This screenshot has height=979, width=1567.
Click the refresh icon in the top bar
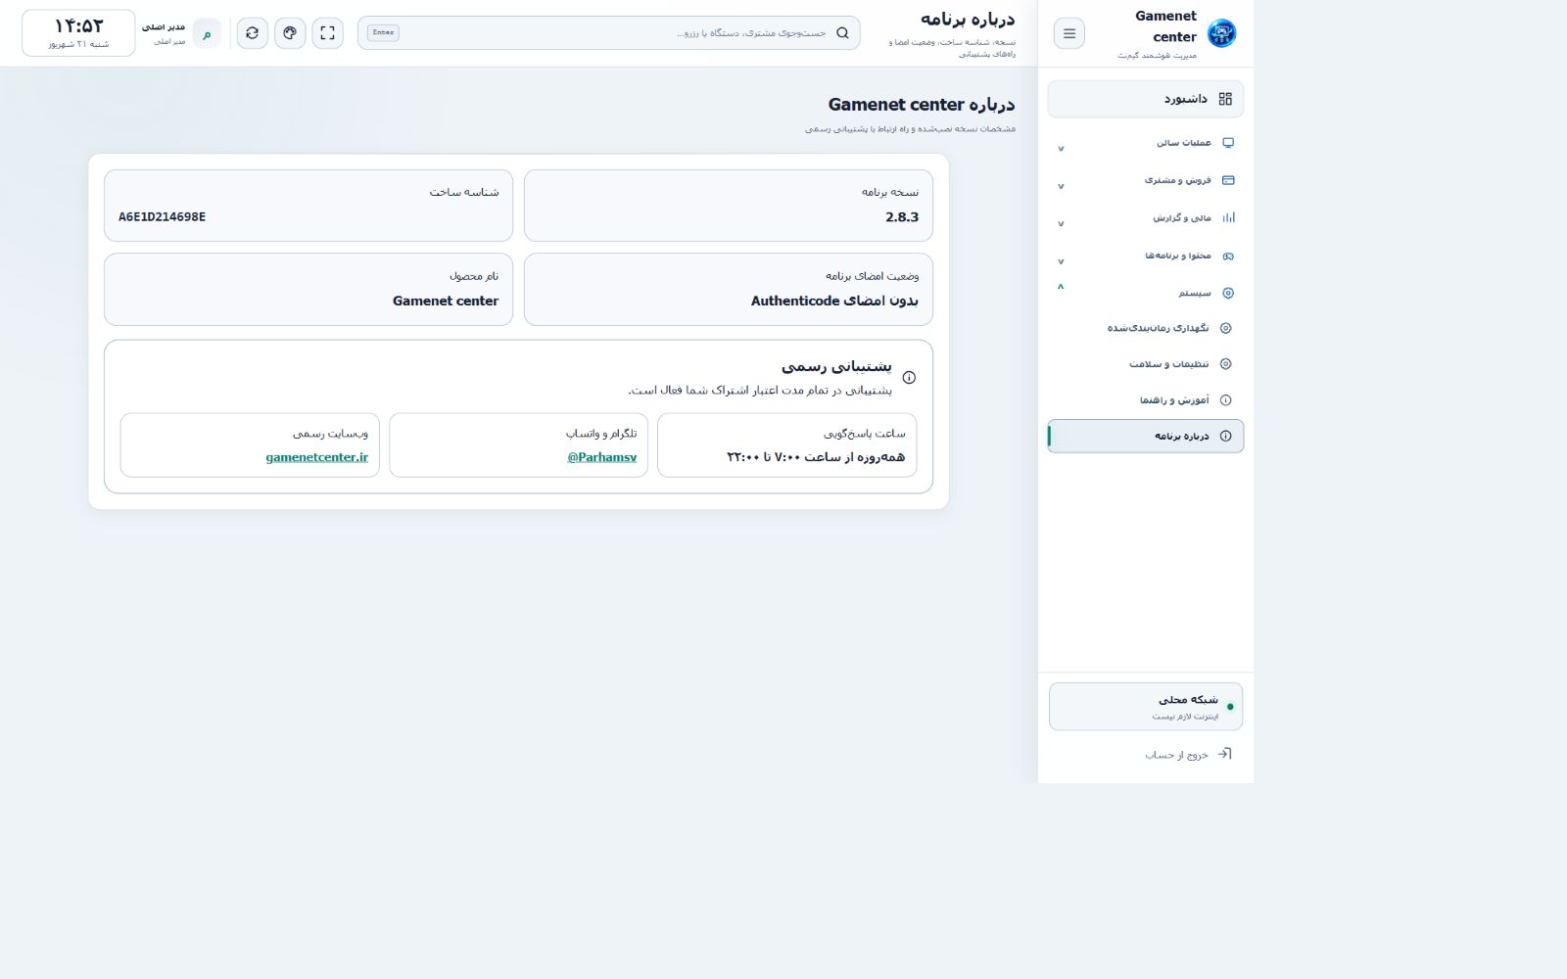click(x=253, y=33)
